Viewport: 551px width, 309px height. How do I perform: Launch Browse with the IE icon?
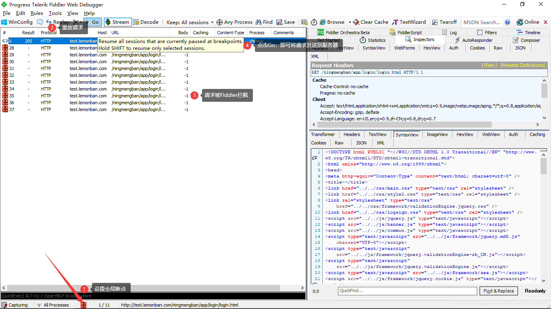tap(332, 22)
